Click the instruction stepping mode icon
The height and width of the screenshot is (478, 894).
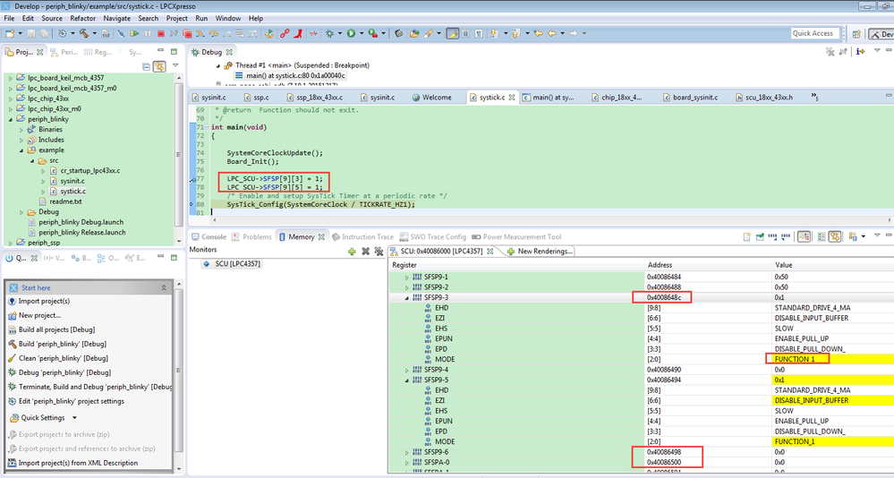[860, 51]
